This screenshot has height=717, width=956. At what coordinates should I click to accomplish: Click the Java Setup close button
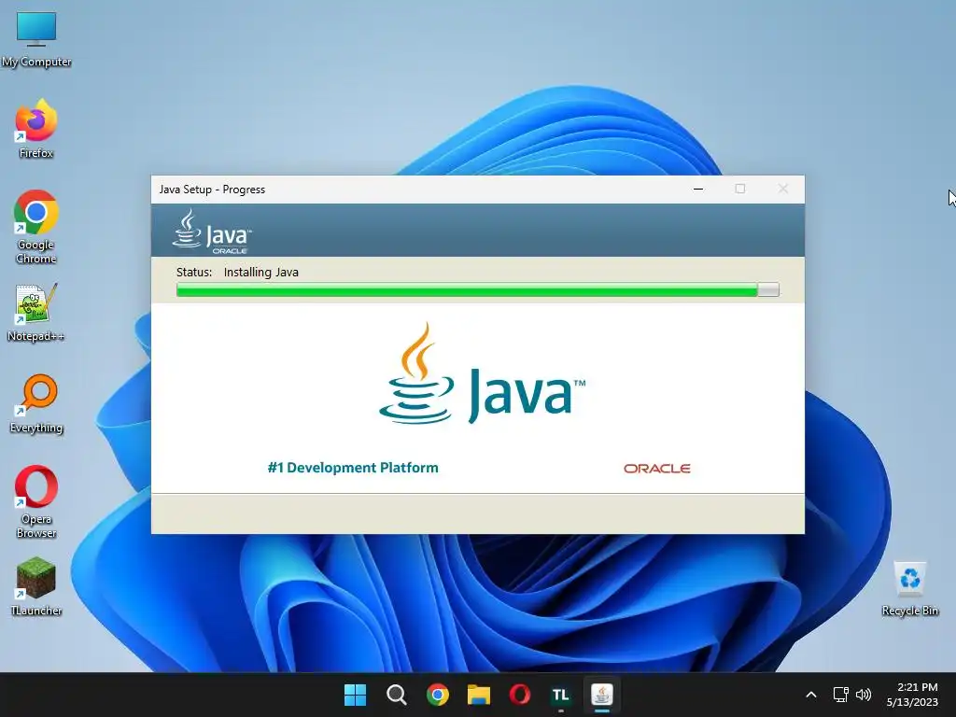pos(783,189)
